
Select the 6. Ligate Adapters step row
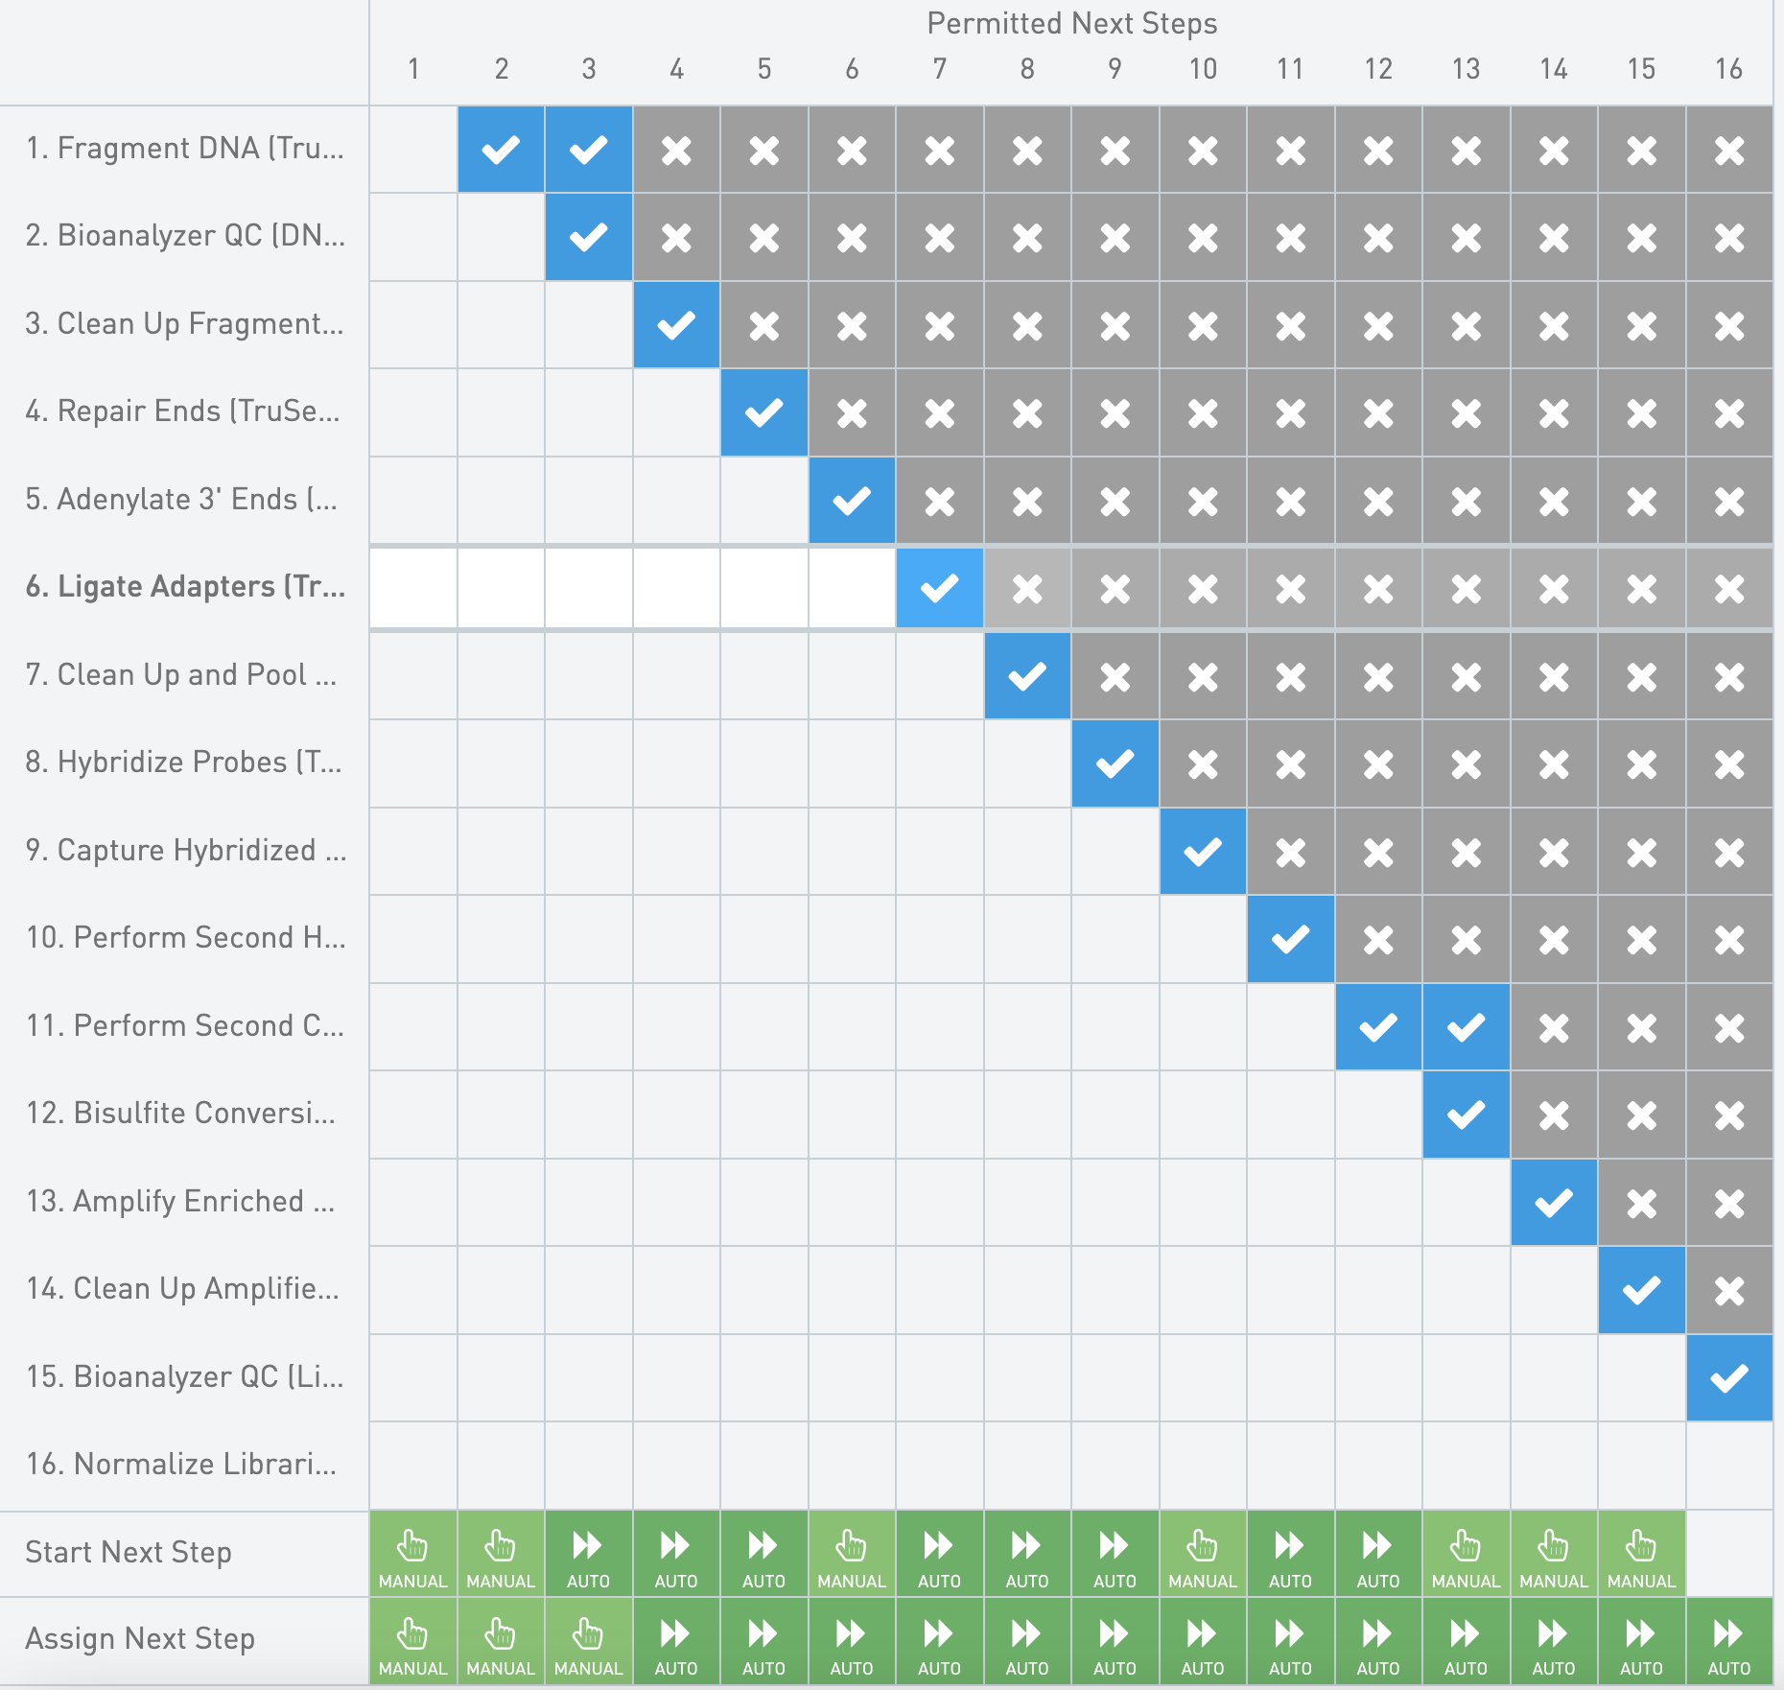185,587
